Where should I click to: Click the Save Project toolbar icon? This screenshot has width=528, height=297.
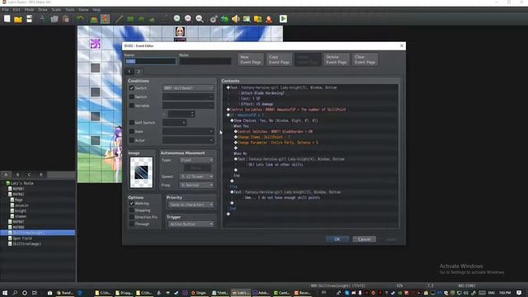click(x=30, y=19)
